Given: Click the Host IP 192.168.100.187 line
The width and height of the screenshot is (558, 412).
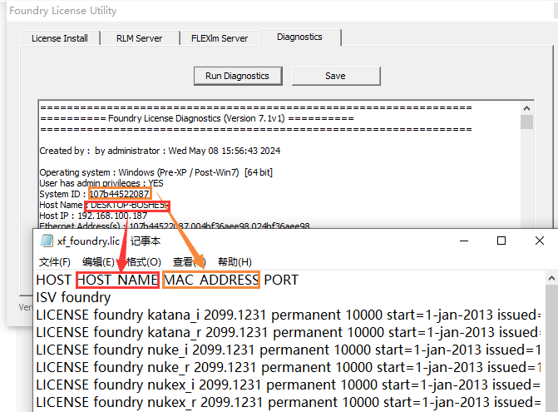Looking at the screenshot, I should click(93, 216).
